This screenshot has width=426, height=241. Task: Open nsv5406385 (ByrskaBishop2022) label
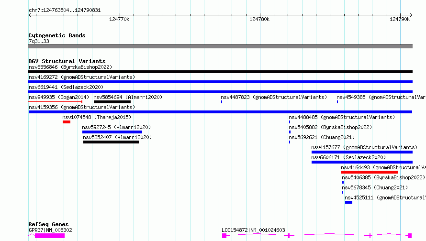[x=383, y=177]
